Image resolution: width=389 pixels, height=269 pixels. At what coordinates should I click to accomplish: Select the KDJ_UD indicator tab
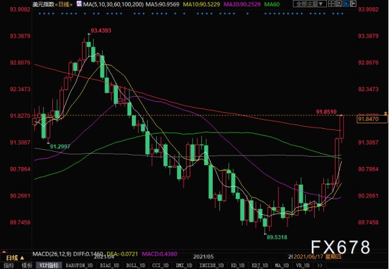[x=260, y=265]
